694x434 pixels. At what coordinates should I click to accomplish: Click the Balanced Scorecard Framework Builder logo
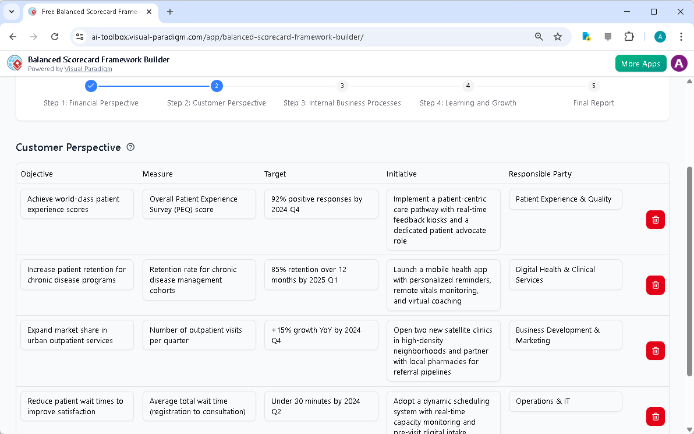pos(14,63)
